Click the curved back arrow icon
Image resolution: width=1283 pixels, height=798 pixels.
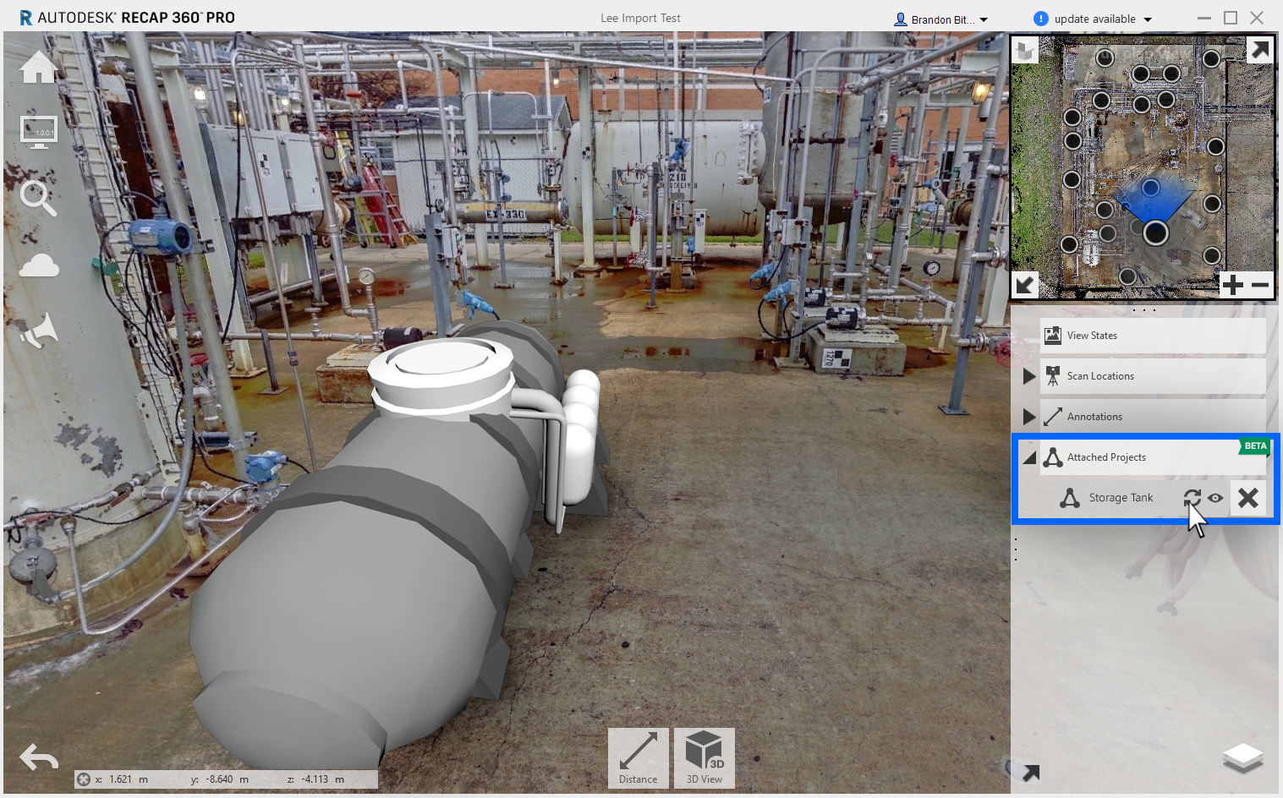pos(39,757)
